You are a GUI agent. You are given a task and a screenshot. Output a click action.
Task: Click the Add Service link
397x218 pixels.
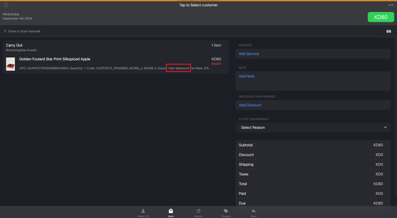click(x=249, y=54)
